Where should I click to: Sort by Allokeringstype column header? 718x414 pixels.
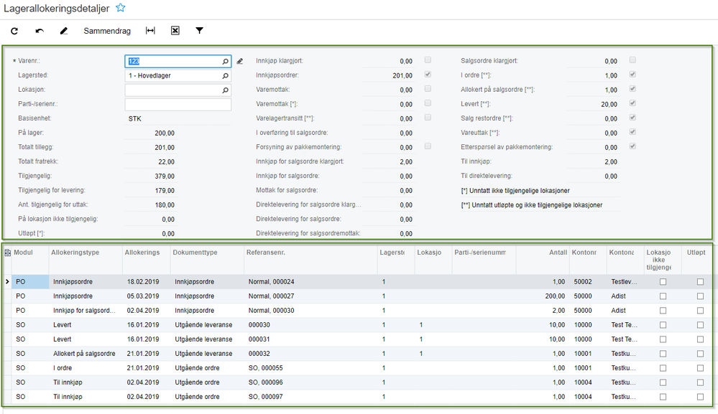[75, 253]
